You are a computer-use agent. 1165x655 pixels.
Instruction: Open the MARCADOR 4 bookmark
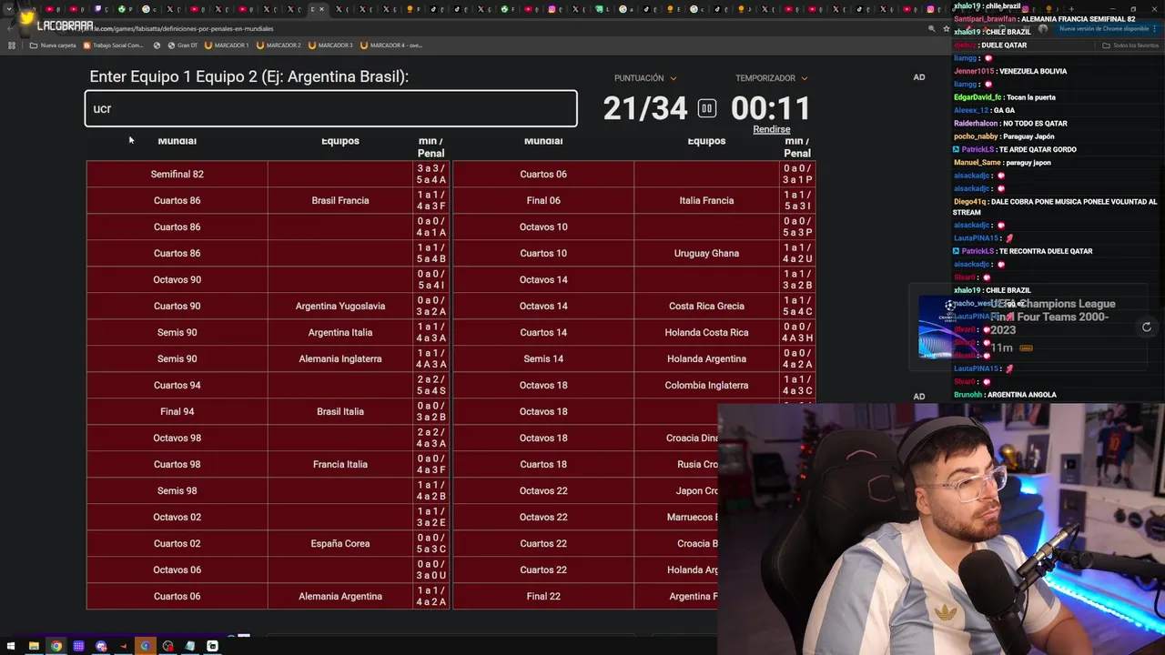point(391,45)
